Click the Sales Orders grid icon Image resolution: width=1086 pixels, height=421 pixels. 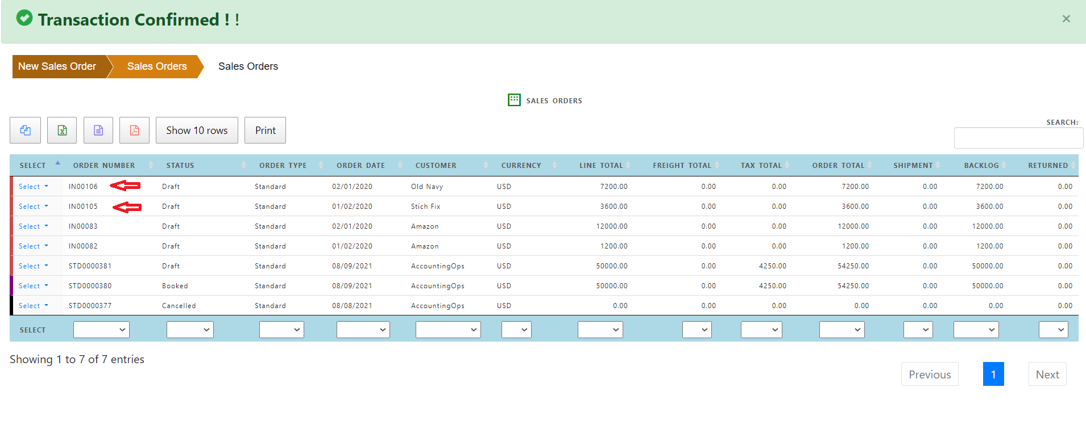coord(514,100)
